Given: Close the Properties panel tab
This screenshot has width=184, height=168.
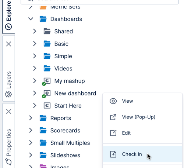Looking at the screenshot, I should pos(8,112).
